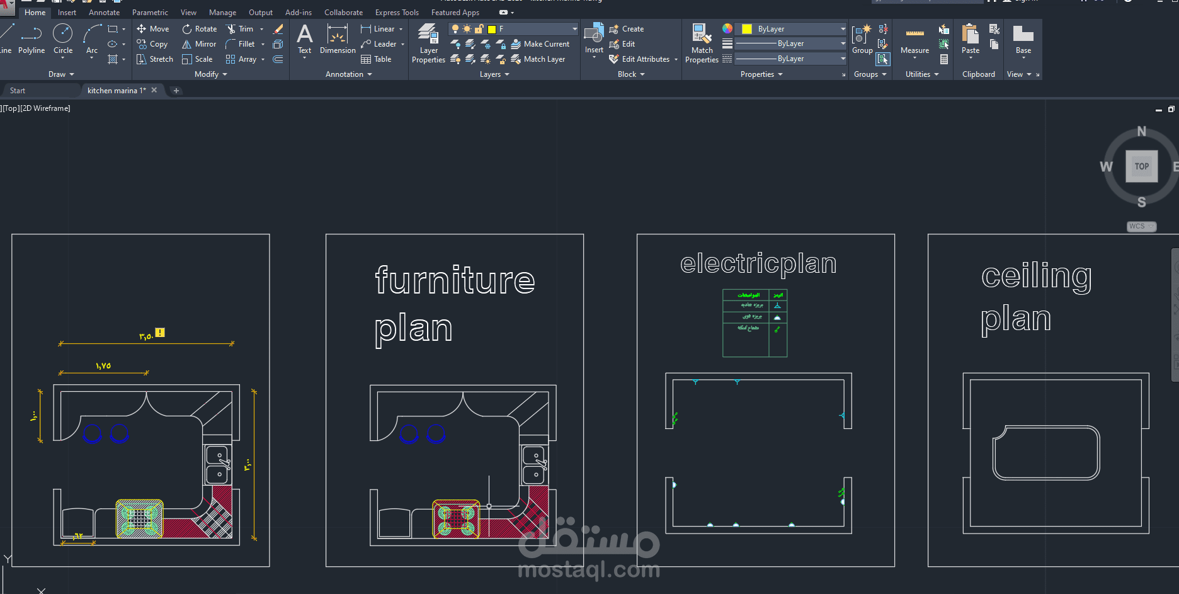Switch to the Annotate ribbon tab
Viewport: 1179px width, 594px height.
click(104, 13)
